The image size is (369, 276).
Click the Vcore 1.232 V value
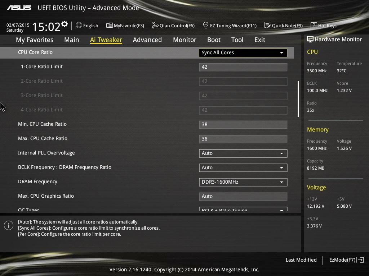[344, 90]
